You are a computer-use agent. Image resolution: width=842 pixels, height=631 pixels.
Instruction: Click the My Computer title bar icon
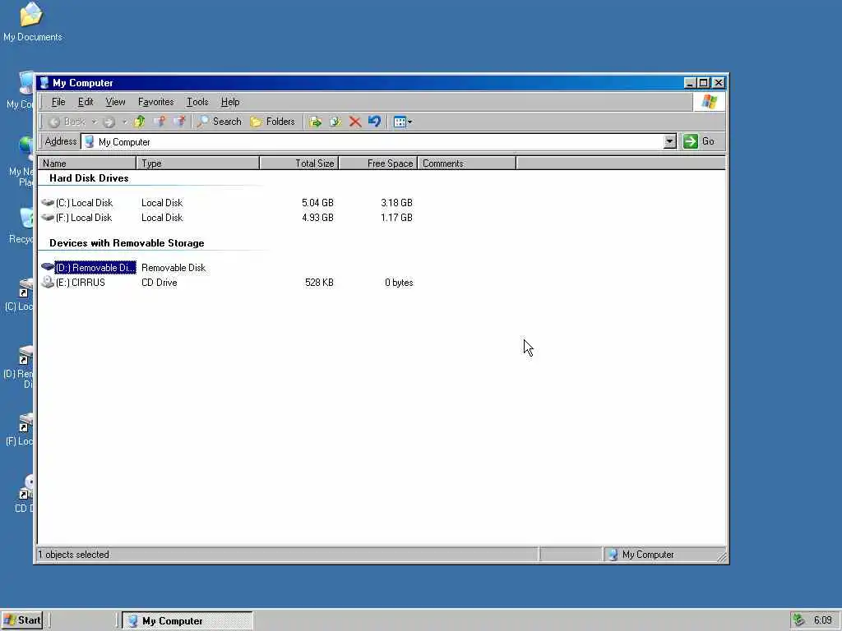(44, 83)
